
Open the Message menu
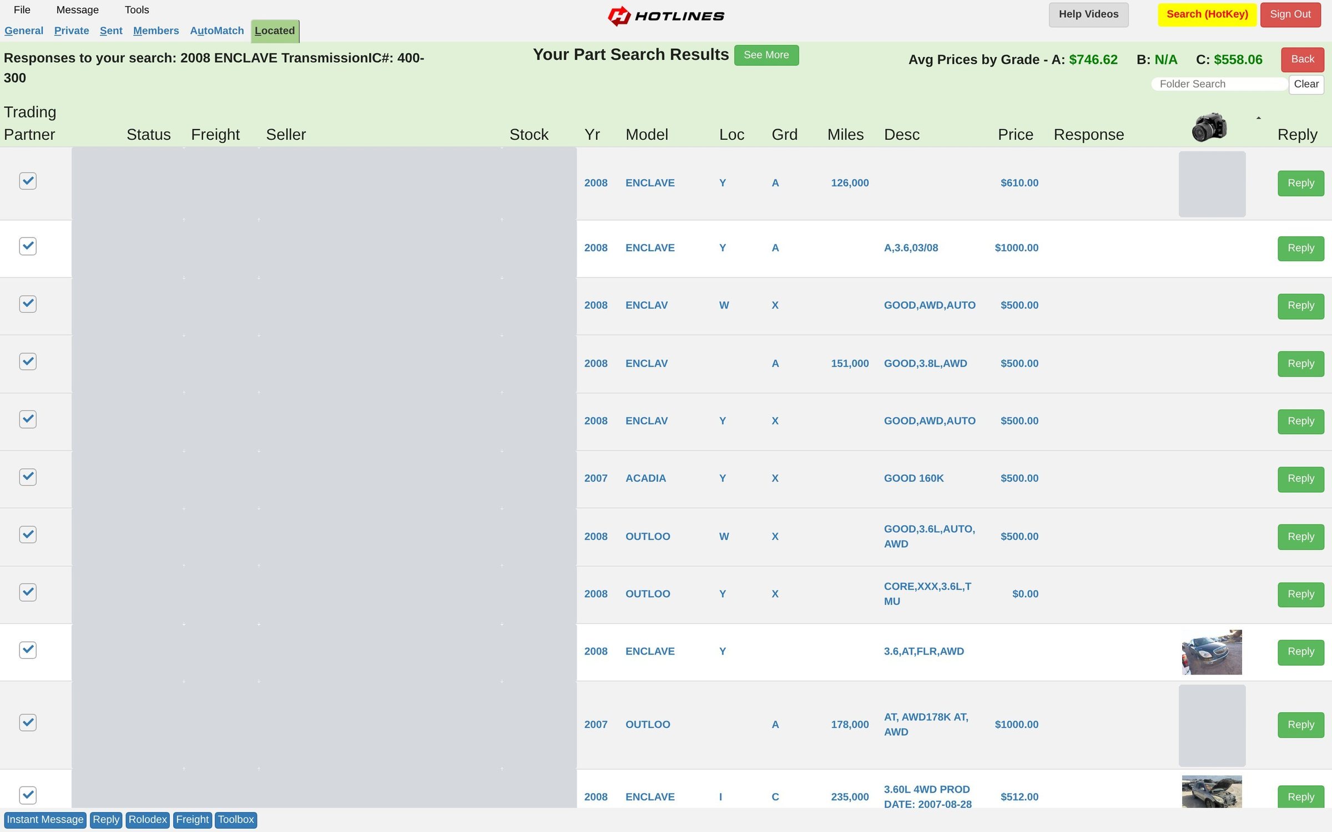(x=78, y=10)
